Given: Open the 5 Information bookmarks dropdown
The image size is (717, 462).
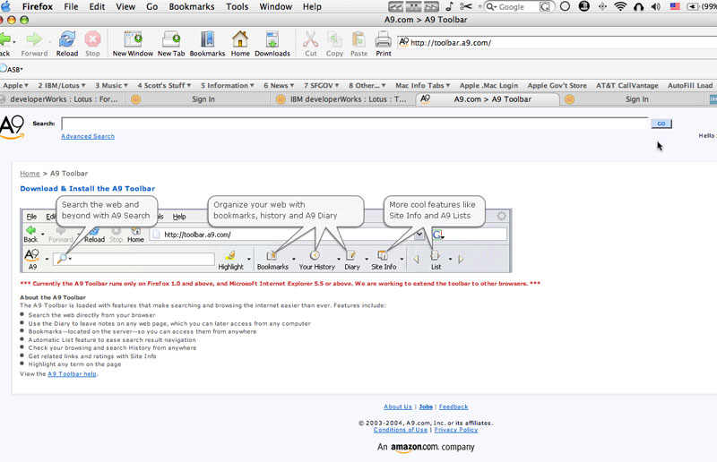Looking at the screenshot, I should 228,85.
